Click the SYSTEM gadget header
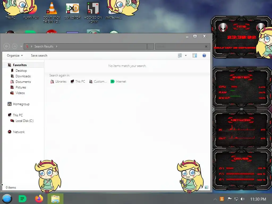Image resolution: width=272 pixels, height=204 pixels. (x=241, y=77)
